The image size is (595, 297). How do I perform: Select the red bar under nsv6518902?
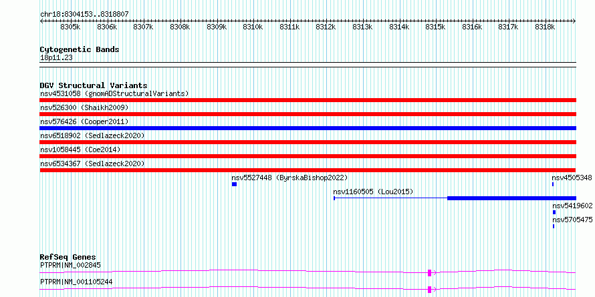[308, 142]
